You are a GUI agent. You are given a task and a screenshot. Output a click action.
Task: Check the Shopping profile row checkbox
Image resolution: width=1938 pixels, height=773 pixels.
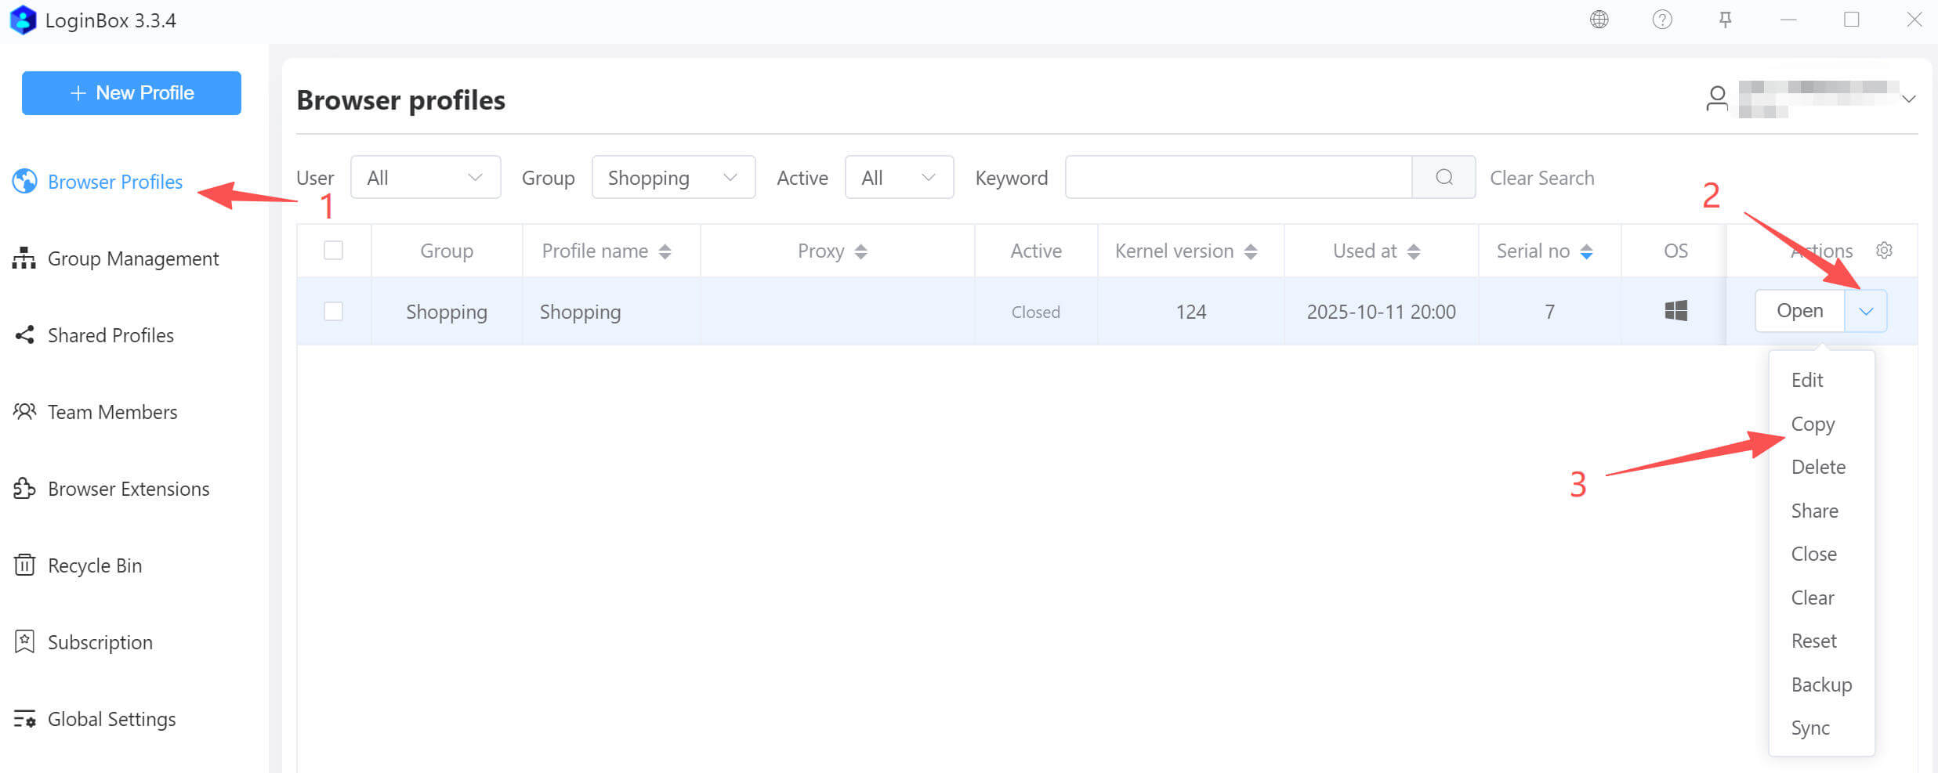coord(333,312)
